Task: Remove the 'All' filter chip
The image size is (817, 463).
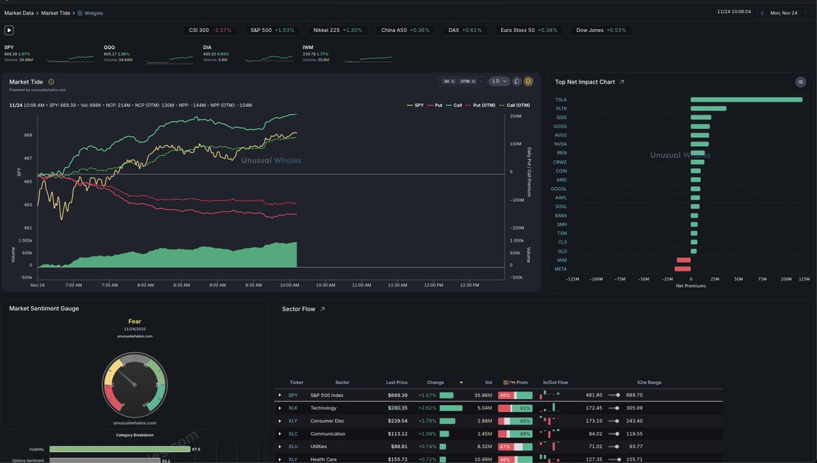Action: pyautogui.click(x=453, y=82)
